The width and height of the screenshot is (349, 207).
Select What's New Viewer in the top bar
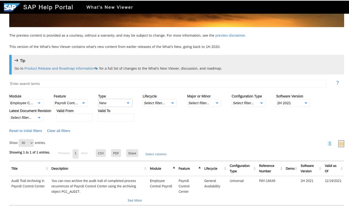pyautogui.click(x=110, y=7)
